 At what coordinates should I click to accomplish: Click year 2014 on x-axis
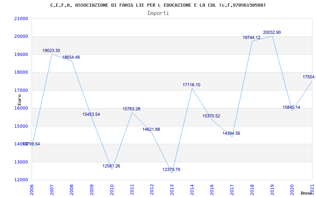tap(192, 190)
